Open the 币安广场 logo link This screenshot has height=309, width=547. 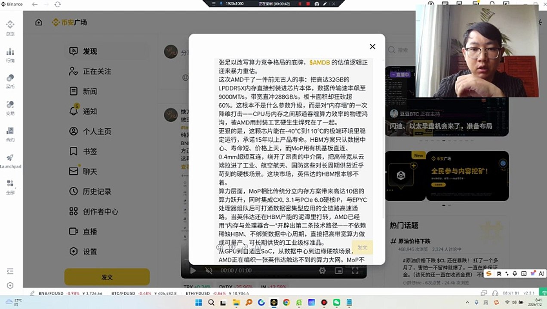pyautogui.click(x=69, y=22)
